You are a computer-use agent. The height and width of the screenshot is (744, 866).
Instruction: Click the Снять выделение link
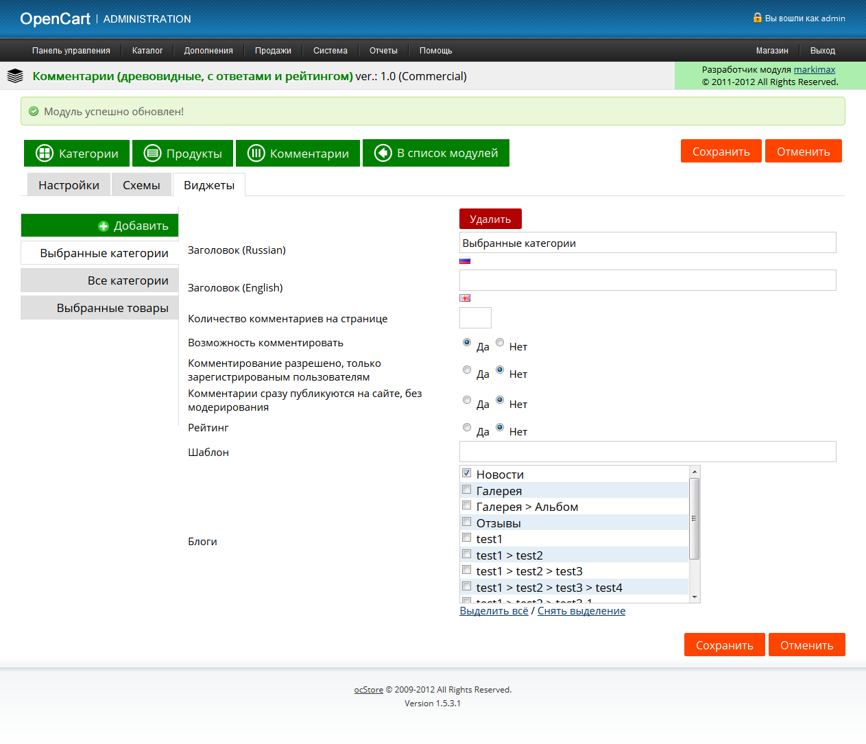click(x=581, y=611)
